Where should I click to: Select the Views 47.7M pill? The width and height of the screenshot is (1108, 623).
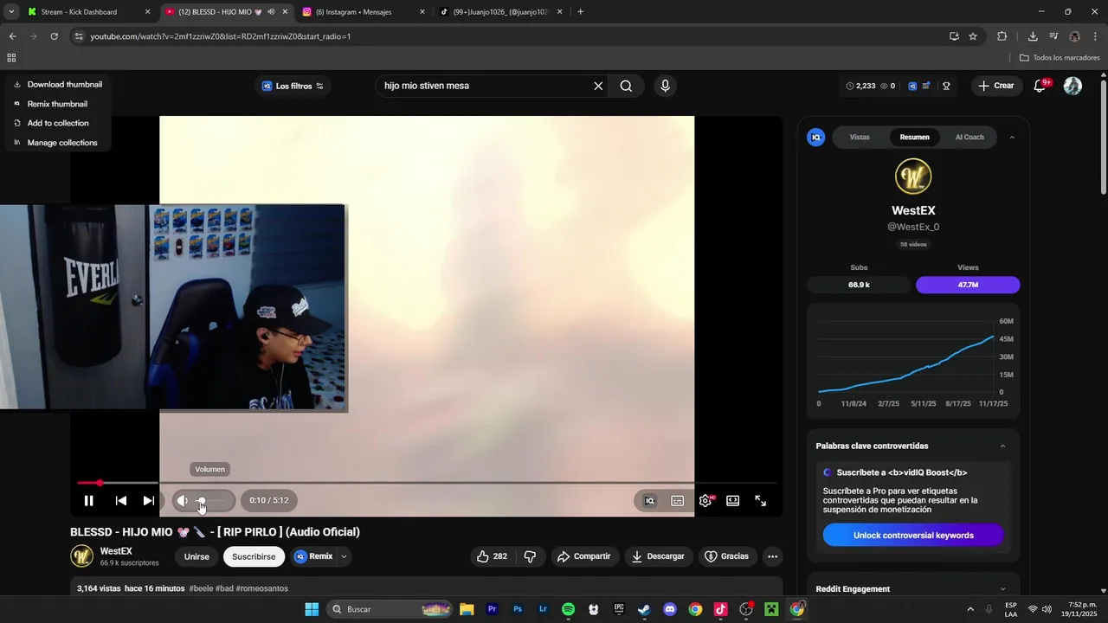968,285
